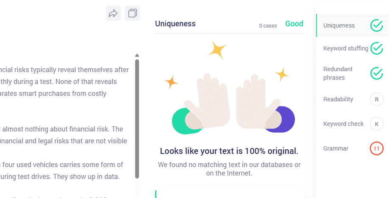Go to Keyword check section
This screenshot has height=198, width=389.
(x=343, y=124)
